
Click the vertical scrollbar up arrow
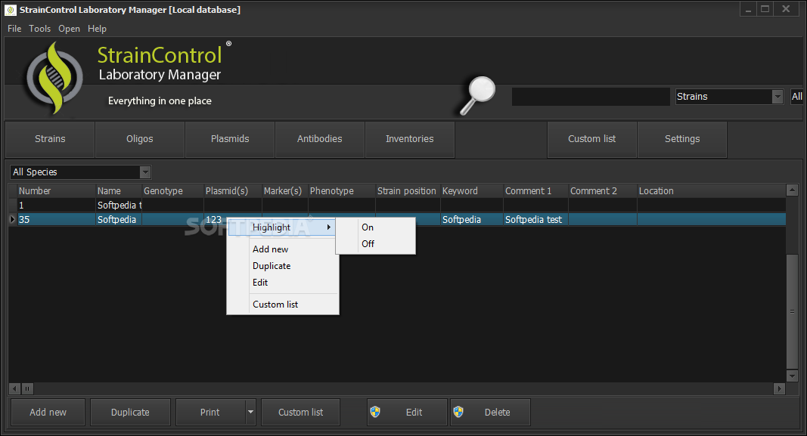click(792, 190)
